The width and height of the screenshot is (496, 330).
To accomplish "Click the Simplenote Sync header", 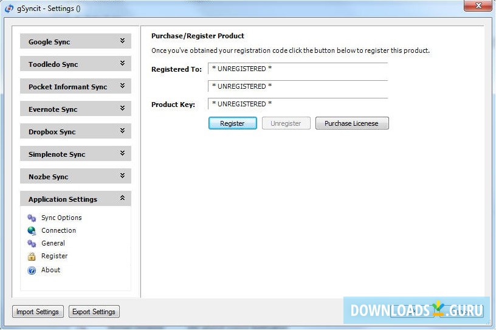I will [75, 153].
